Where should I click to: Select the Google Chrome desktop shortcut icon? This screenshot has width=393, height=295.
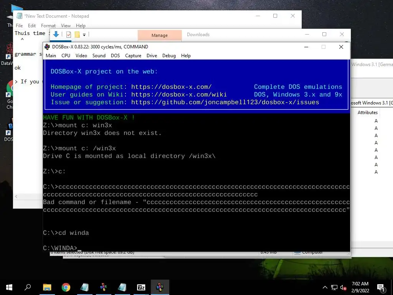coord(9,95)
